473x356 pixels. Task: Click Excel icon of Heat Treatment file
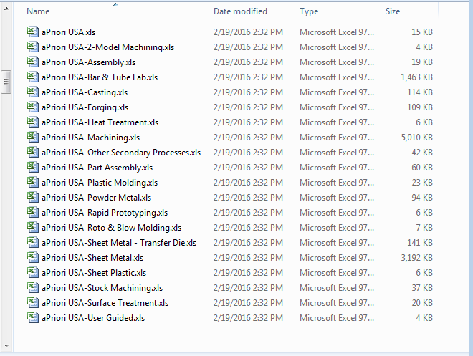tap(33, 122)
